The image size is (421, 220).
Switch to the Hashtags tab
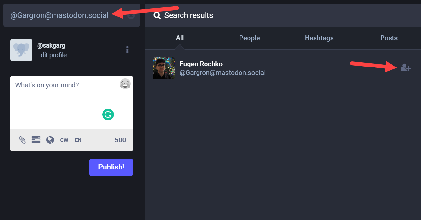319,38
